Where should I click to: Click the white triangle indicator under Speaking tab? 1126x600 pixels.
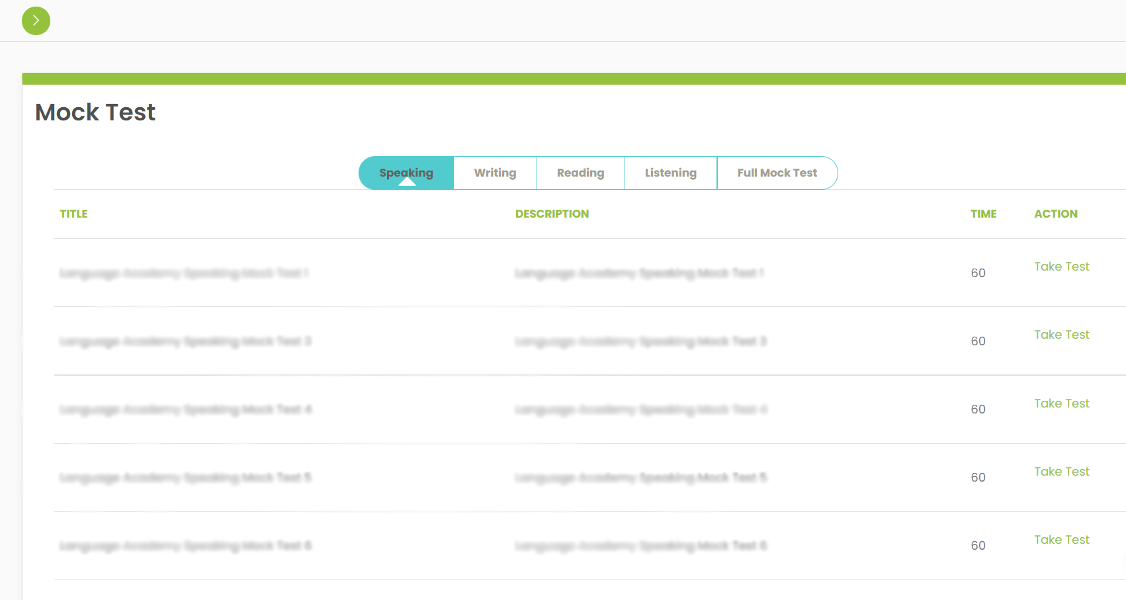[x=406, y=182]
